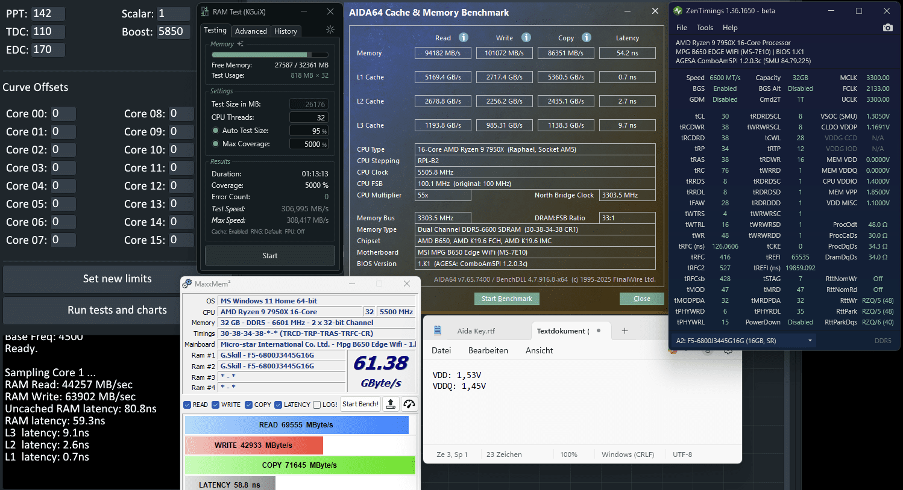This screenshot has width=903, height=490.
Task: Click the green COPY result bar in MaxxMem
Action: coord(300,465)
